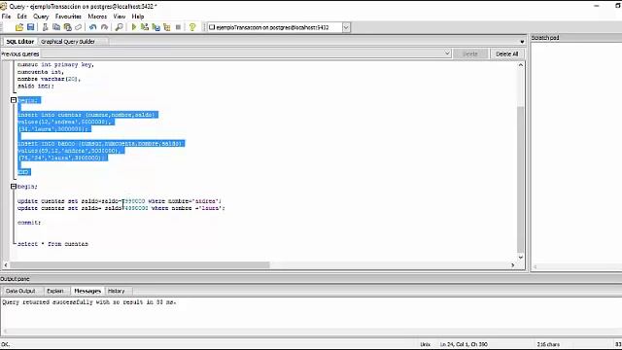Open SQL help question mark icon
The width and height of the screenshot is (622, 350).
pyautogui.click(x=192, y=27)
